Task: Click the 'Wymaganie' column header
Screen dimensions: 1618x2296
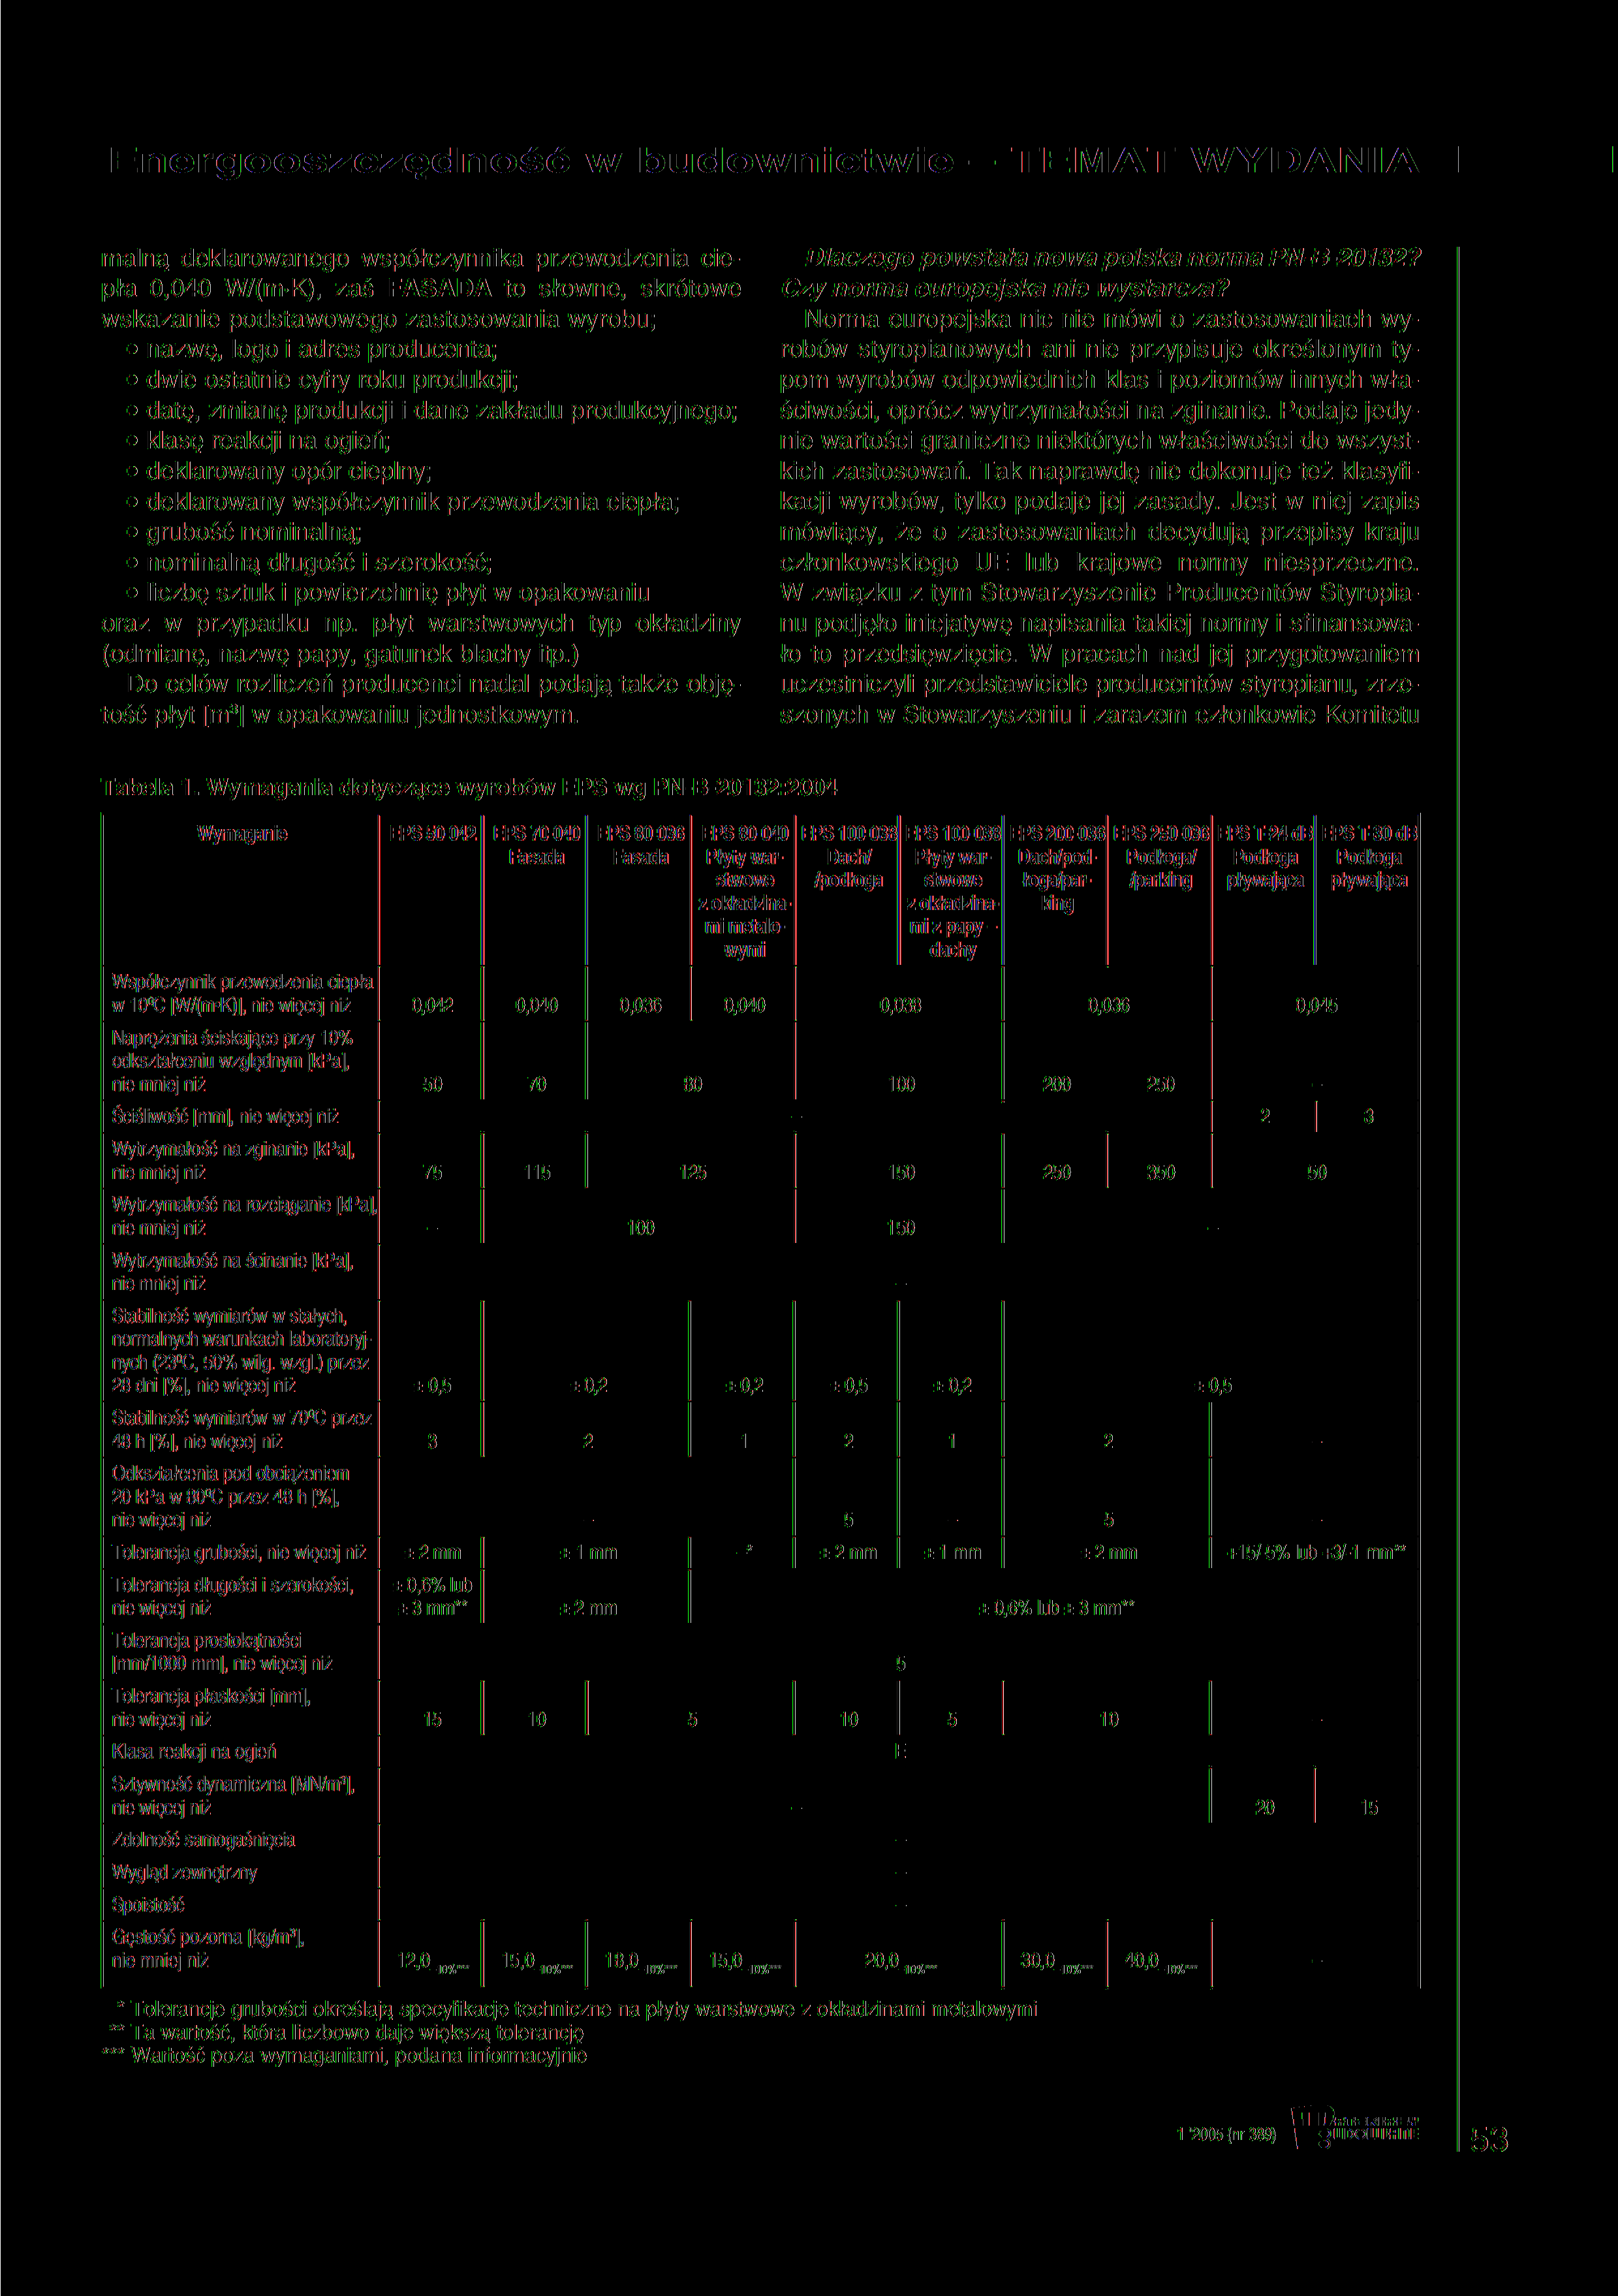Action: [x=242, y=834]
